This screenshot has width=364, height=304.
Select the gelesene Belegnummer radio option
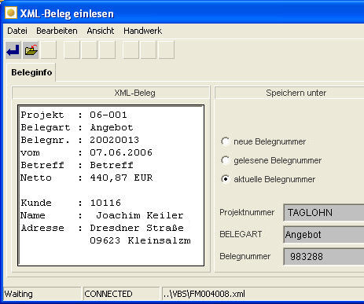coord(271,160)
